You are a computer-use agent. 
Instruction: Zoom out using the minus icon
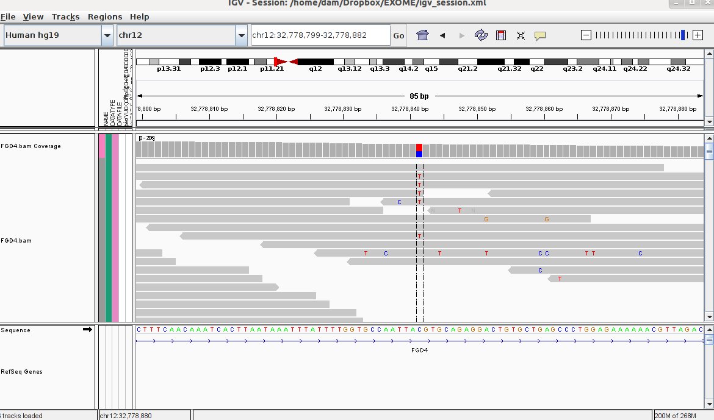(585, 35)
